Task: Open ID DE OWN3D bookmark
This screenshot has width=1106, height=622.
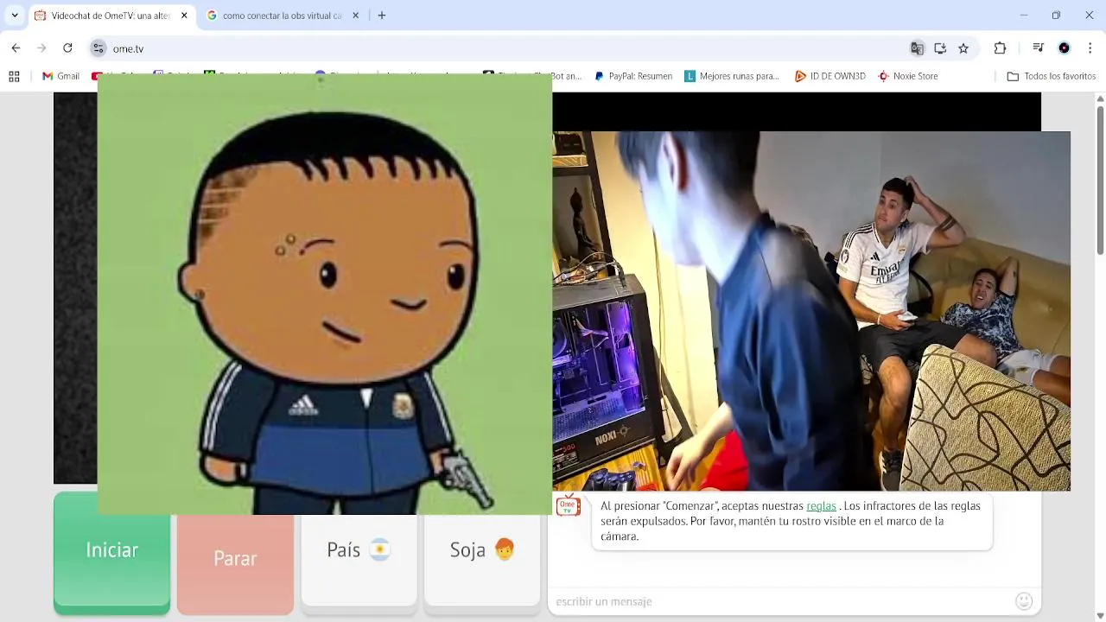Action: coord(830,76)
